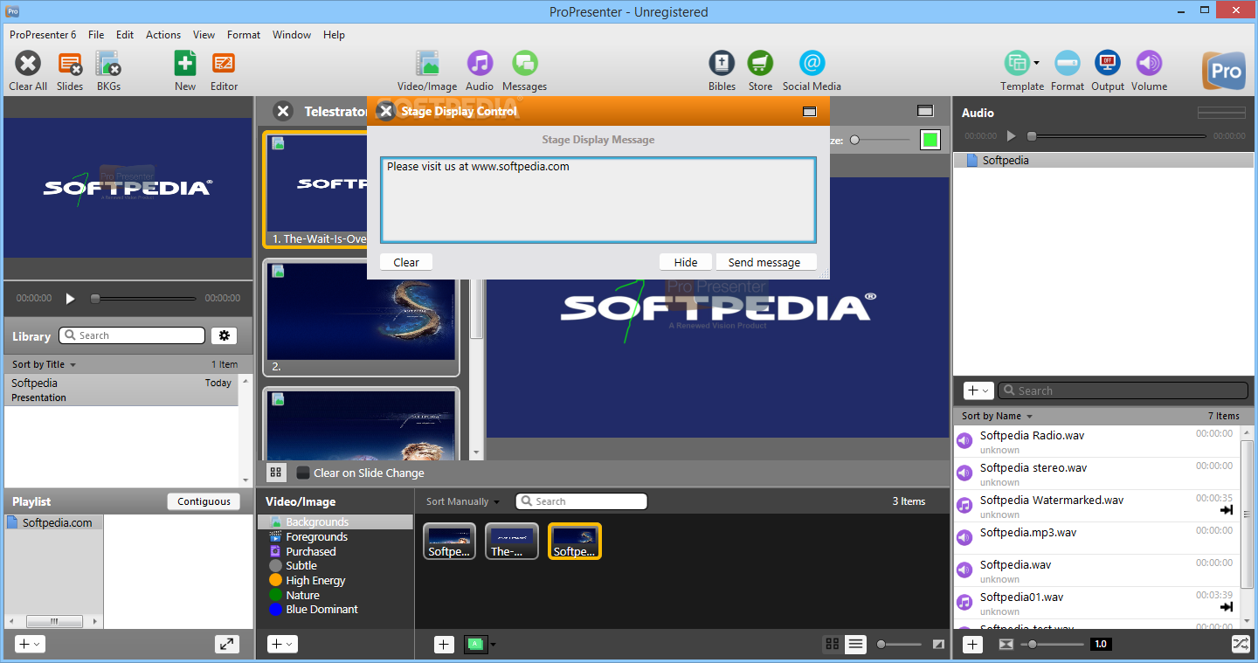Enable Clear on Slide Change checkbox
This screenshot has width=1258, height=663.
click(x=303, y=473)
